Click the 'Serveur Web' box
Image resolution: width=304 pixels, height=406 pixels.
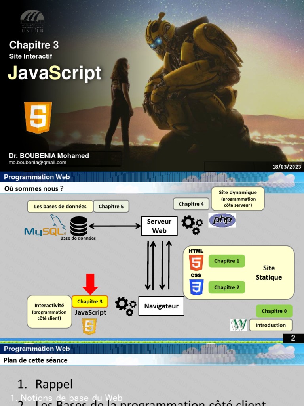click(x=159, y=226)
